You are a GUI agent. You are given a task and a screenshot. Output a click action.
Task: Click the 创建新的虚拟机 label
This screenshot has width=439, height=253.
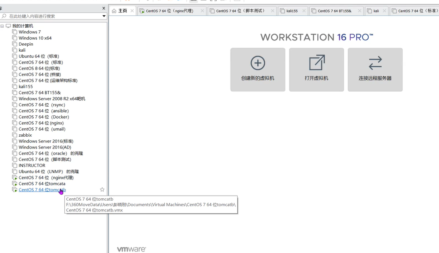(x=257, y=78)
